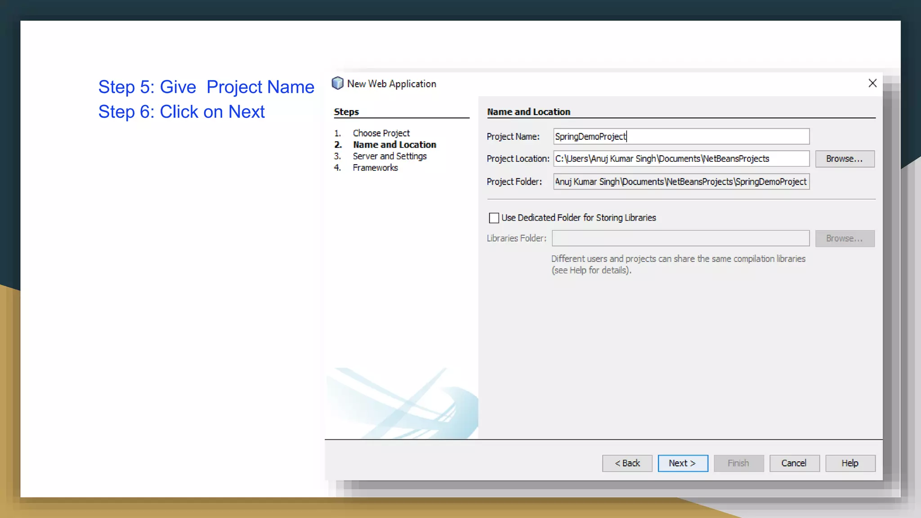The width and height of the screenshot is (921, 518).
Task: Enable Use Dedicated Folder for Storing Libraries
Action: pos(494,218)
